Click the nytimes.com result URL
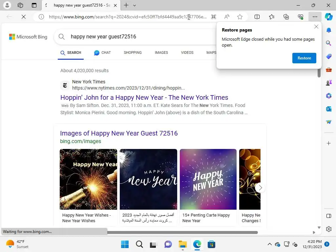Screen dimensions: 336x252 coord(128,88)
